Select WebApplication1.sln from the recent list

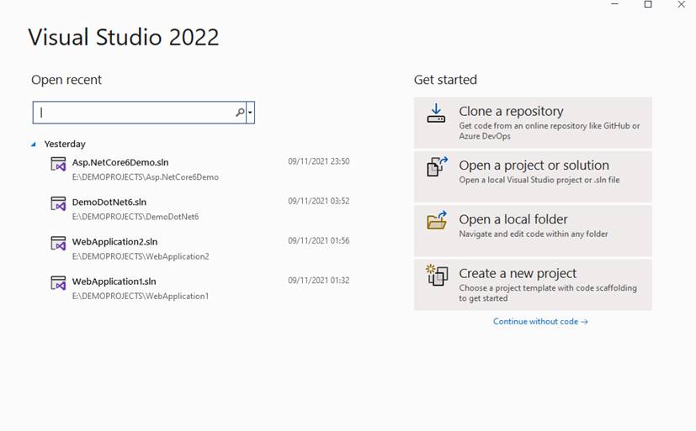pyautogui.click(x=114, y=281)
